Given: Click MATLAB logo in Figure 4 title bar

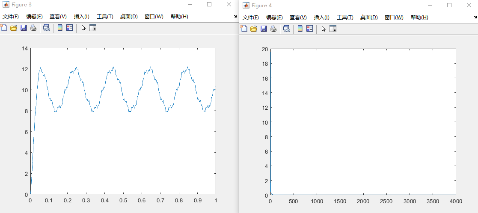Looking at the screenshot, I should (246, 5).
